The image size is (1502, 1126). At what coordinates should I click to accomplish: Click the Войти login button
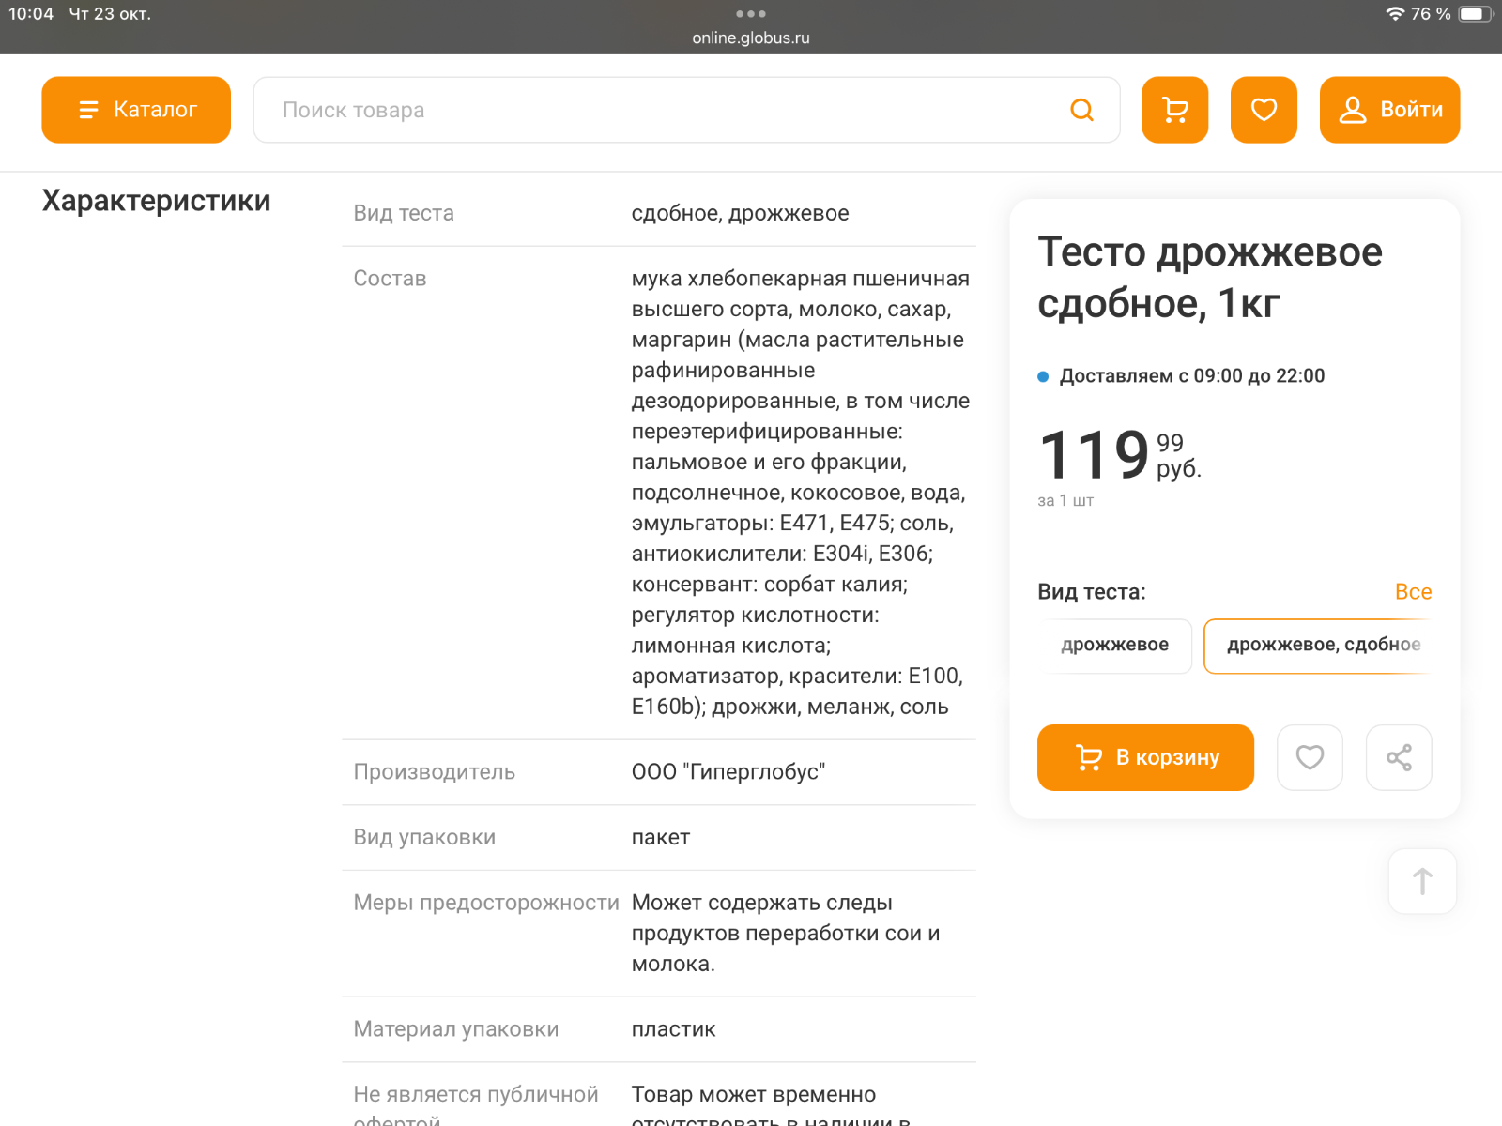(x=1389, y=110)
